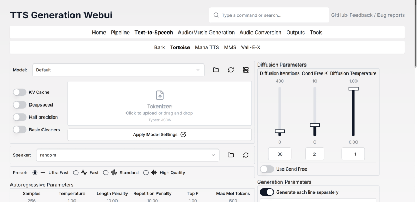The width and height of the screenshot is (420, 202).
Task: Open the Vall-E-X sub-tab
Action: tap(251, 47)
